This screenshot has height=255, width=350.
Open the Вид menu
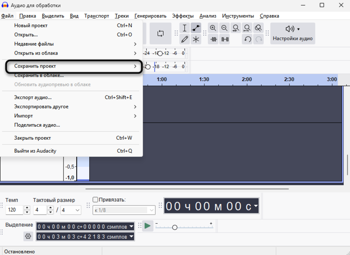point(74,16)
